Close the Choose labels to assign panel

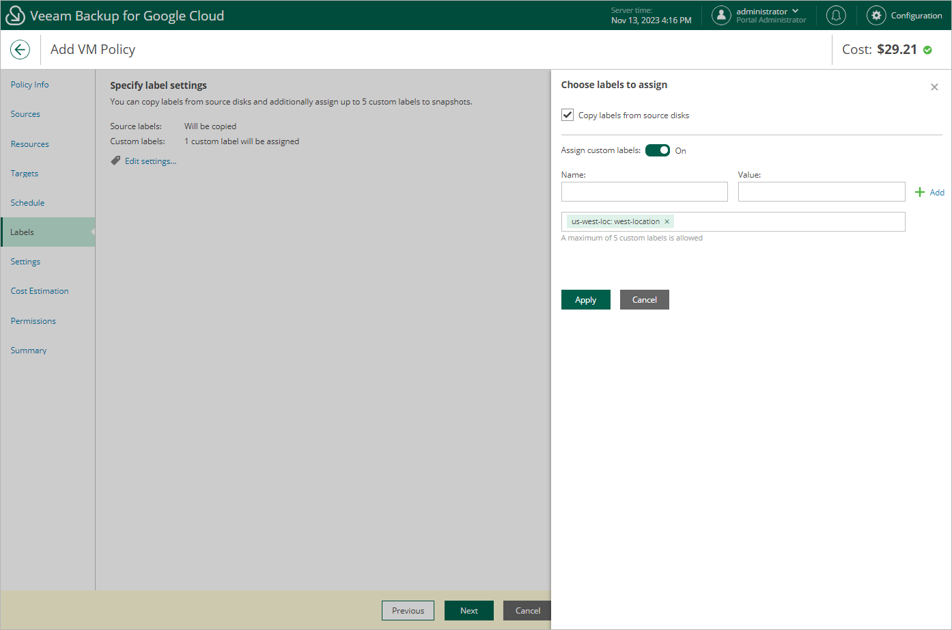934,87
